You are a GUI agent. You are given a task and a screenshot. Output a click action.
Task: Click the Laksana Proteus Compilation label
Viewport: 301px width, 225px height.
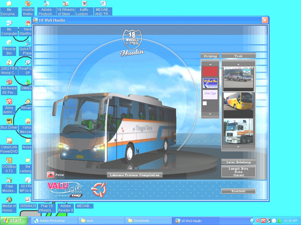coord(135,175)
